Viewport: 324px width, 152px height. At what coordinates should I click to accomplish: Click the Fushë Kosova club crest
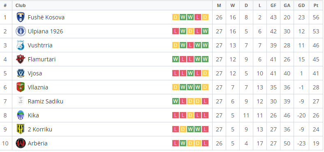(x=21, y=17)
